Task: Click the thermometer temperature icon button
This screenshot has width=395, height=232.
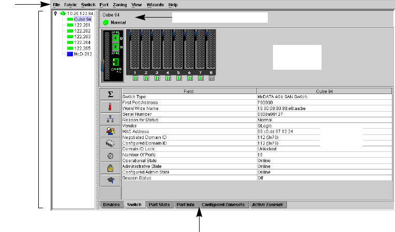Action: [x=110, y=107]
